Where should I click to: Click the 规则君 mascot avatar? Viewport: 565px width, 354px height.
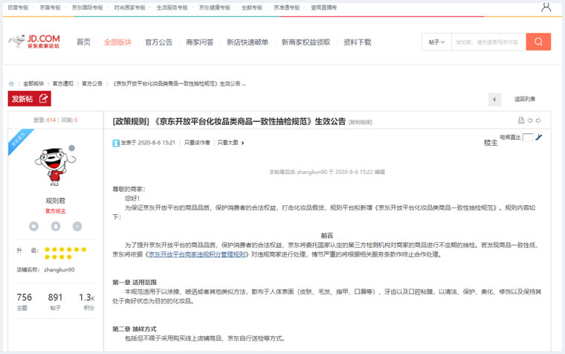[55, 167]
